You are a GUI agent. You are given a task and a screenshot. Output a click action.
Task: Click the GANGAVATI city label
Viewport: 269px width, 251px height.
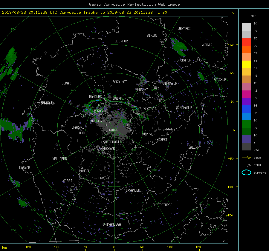[171, 129]
